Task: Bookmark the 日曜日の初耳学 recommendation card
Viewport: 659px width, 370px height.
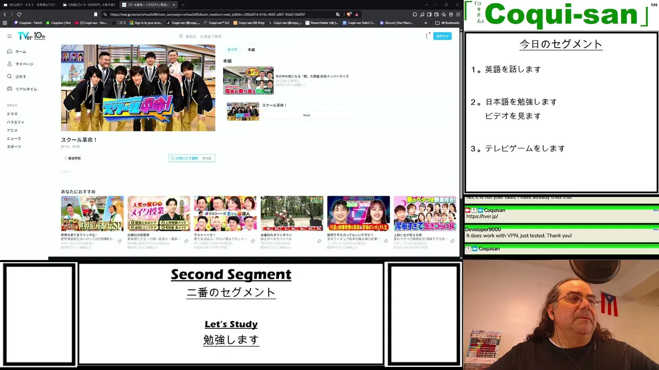Action: [186, 240]
